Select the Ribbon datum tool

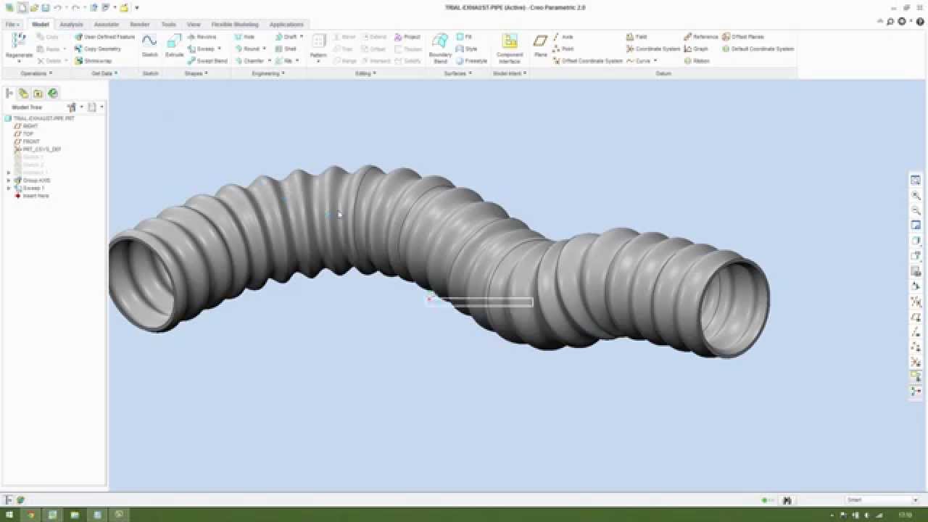(697, 61)
